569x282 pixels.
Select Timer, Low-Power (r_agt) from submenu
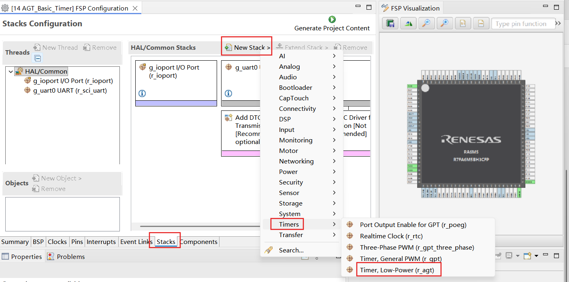(397, 270)
